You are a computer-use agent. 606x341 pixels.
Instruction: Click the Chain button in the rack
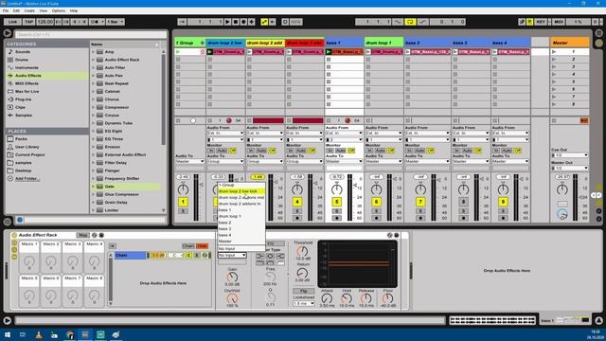(187, 246)
